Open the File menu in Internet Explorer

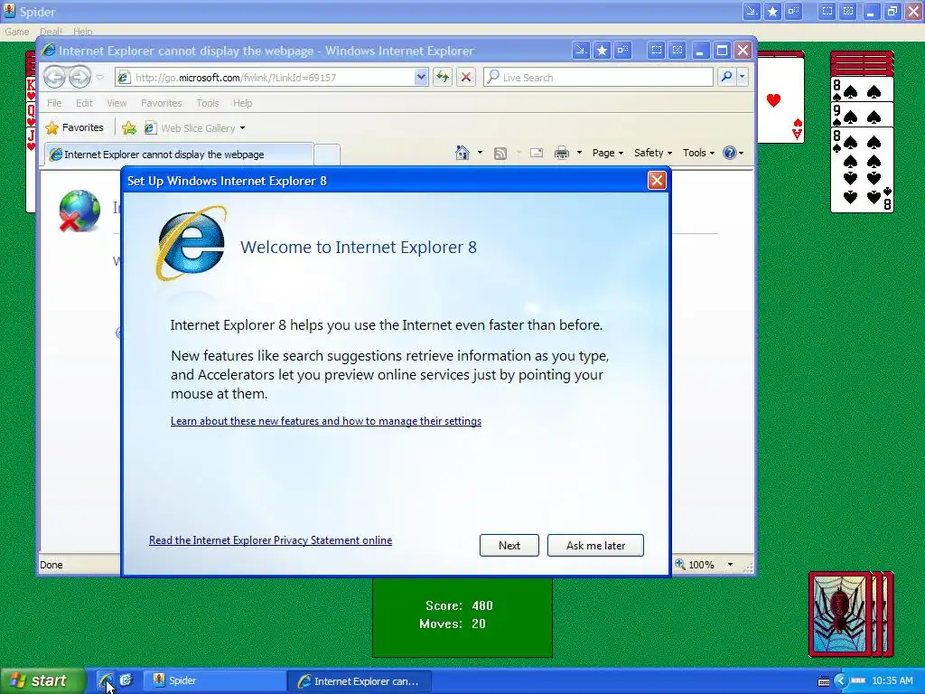point(54,103)
